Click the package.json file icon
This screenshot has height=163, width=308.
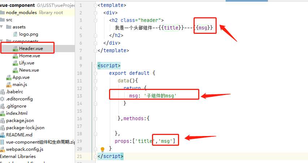[3, 121]
